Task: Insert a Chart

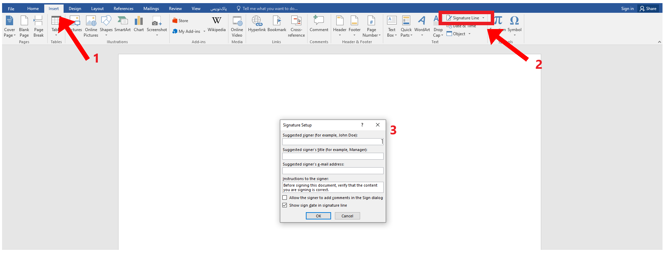Action: [x=139, y=24]
